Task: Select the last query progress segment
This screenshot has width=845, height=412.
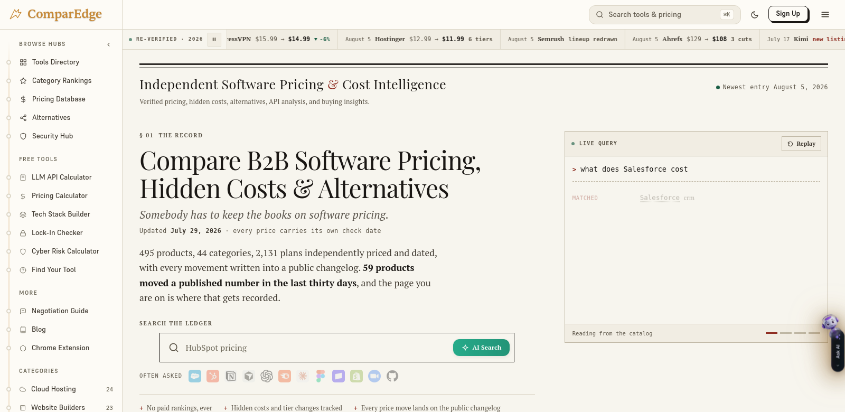Action: click(814, 333)
